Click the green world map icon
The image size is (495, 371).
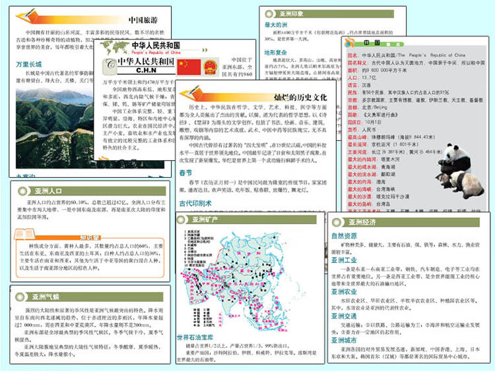(x=114, y=47)
